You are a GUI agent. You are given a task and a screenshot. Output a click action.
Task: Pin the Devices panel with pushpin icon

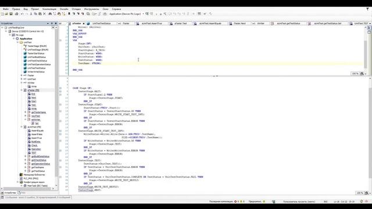52,23
